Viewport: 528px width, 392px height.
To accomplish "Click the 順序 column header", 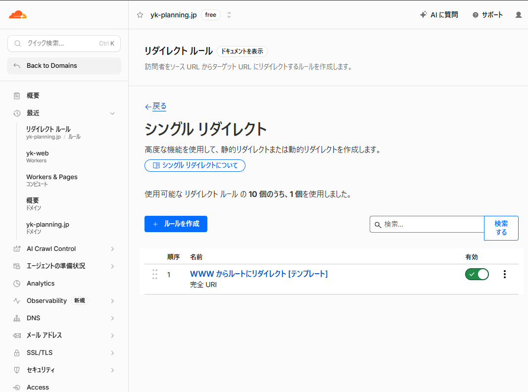I will tap(173, 257).
